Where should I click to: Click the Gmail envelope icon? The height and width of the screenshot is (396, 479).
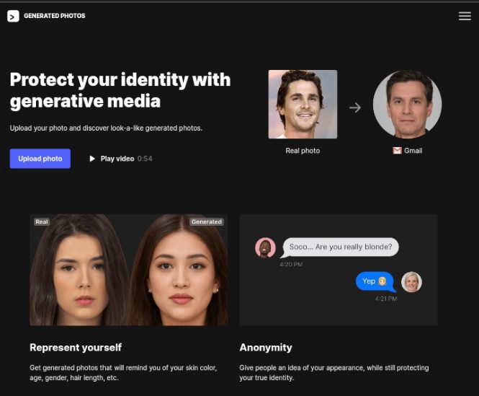pos(397,151)
